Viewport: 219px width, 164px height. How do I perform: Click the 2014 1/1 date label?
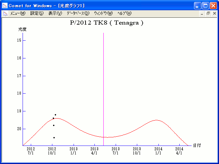tap(158, 151)
